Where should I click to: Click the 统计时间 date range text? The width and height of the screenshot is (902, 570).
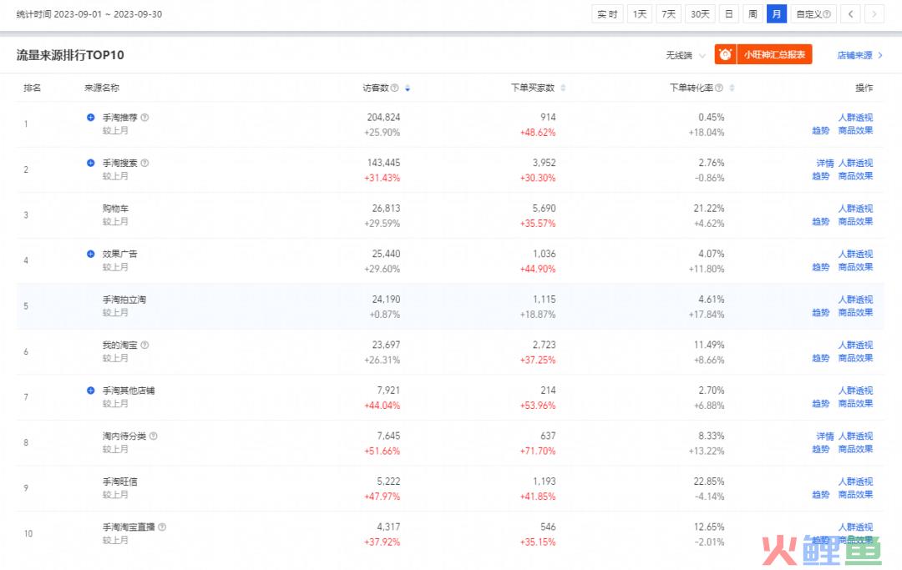[x=89, y=14]
